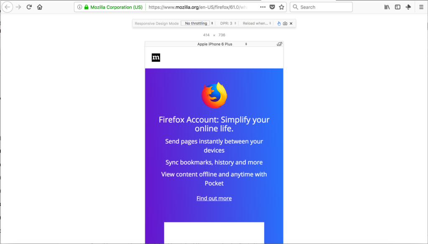Close Responsive Design Mode
428x244 pixels.
click(x=291, y=23)
